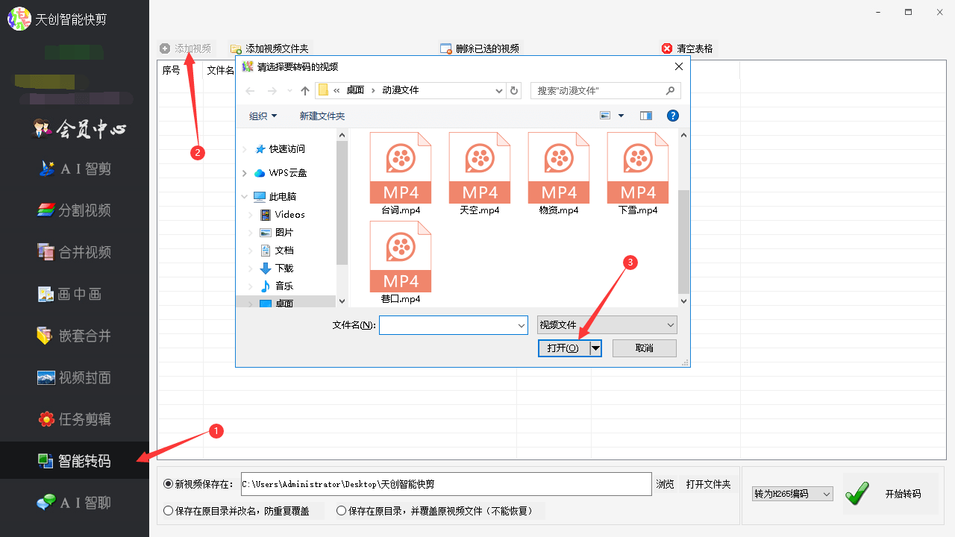Image resolution: width=955 pixels, height=537 pixels.
Task: Click 添加视频 toolbar button
Action: pyautogui.click(x=186, y=48)
